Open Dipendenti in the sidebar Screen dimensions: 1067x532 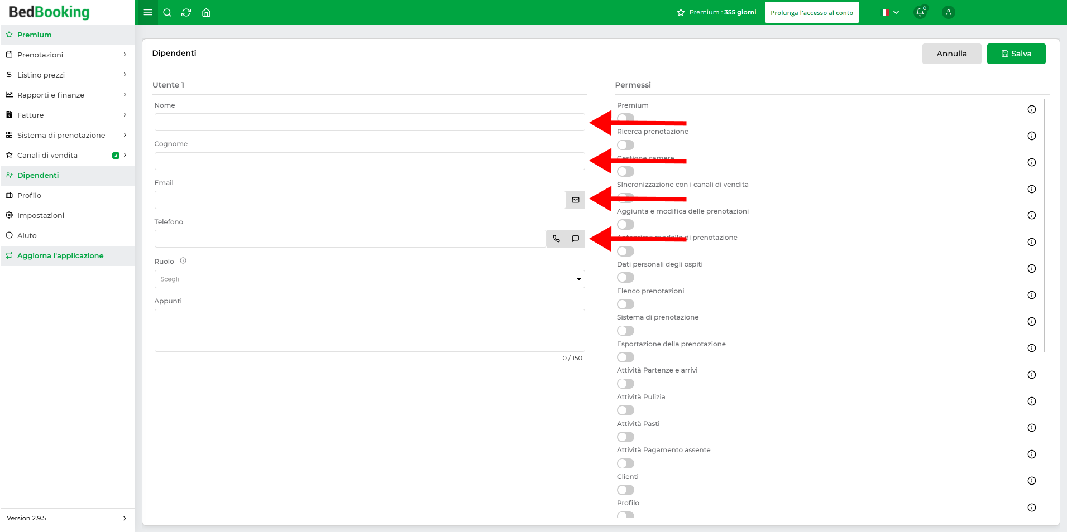pyautogui.click(x=68, y=175)
